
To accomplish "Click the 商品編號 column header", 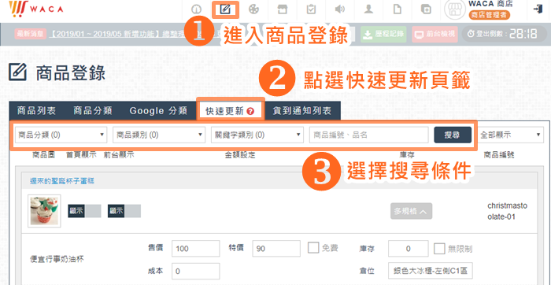I will (x=499, y=155).
